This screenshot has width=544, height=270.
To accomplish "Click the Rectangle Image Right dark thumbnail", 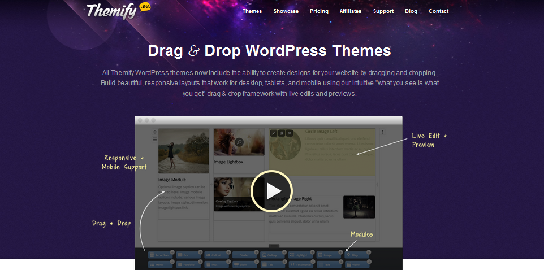I will 359,207.
